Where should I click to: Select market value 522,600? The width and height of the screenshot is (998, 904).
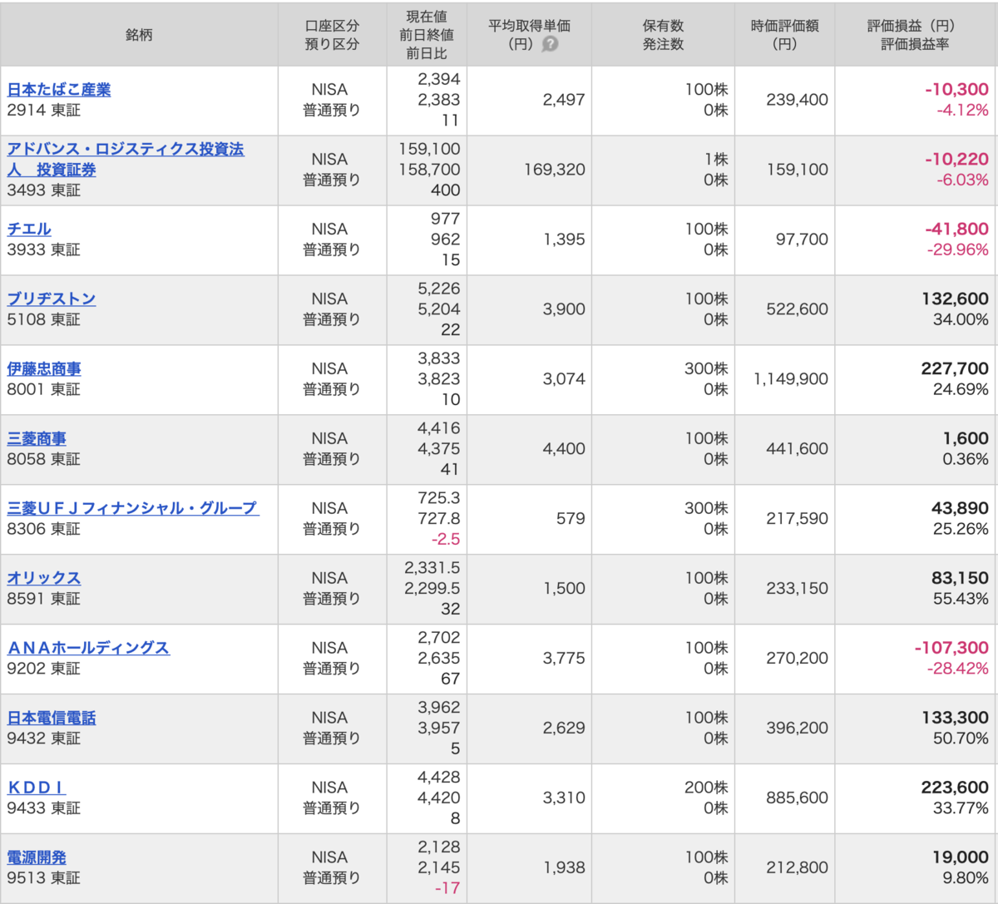[x=797, y=309]
